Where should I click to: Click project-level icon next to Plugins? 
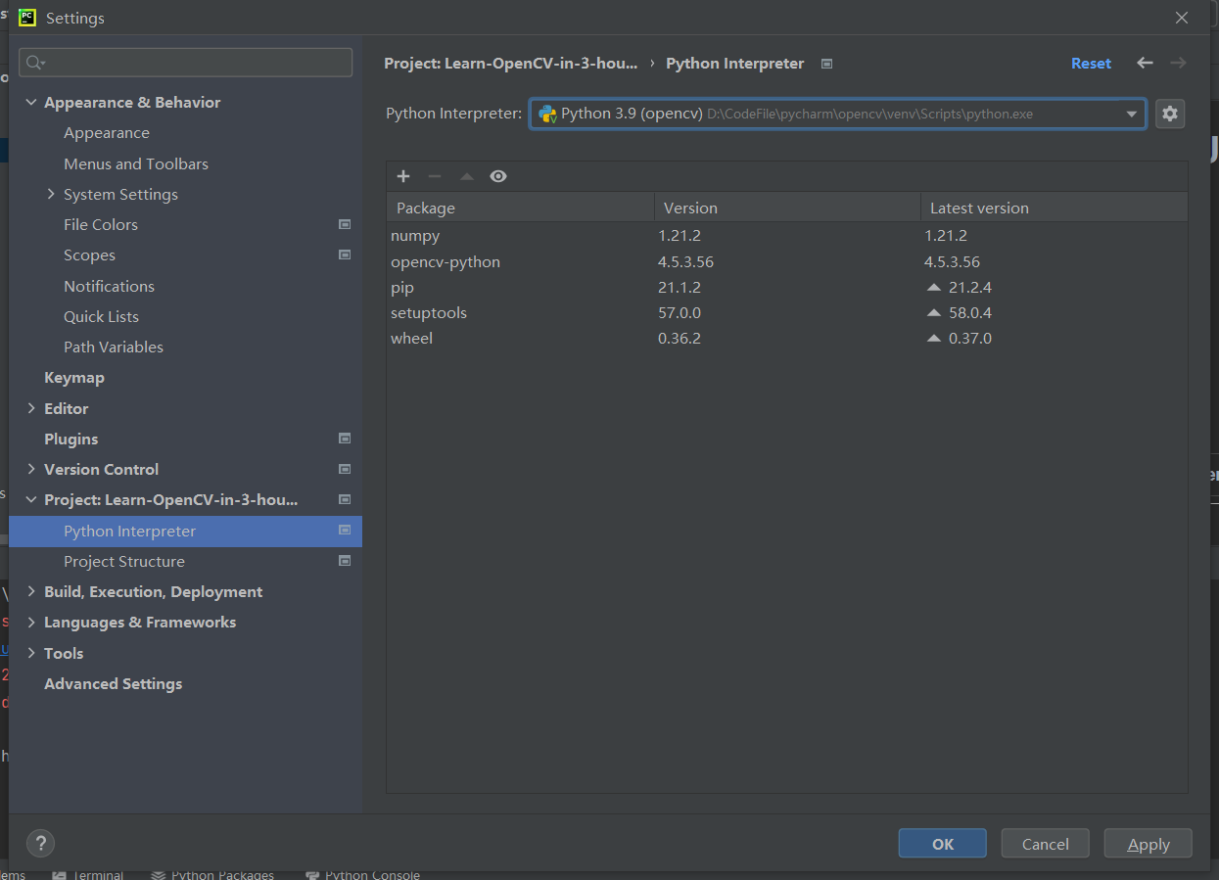[x=345, y=439]
